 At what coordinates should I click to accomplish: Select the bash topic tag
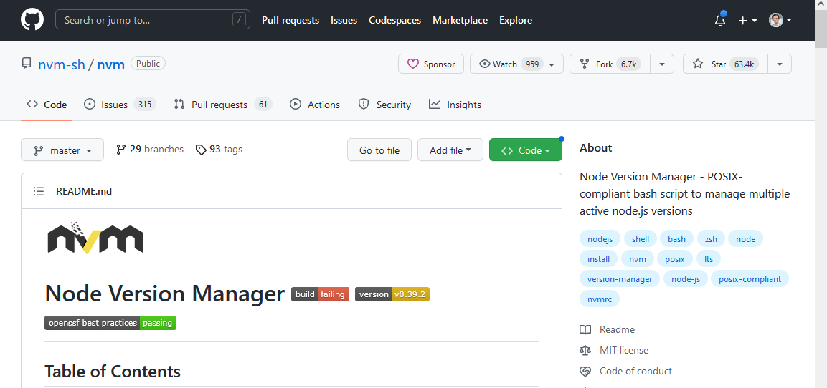(676, 238)
